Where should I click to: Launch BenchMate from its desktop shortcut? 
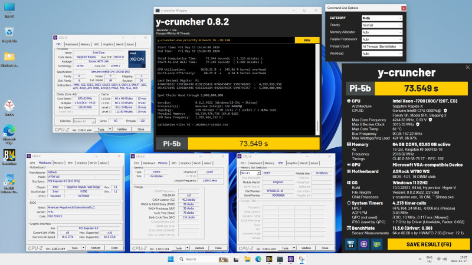pyautogui.click(x=9, y=157)
